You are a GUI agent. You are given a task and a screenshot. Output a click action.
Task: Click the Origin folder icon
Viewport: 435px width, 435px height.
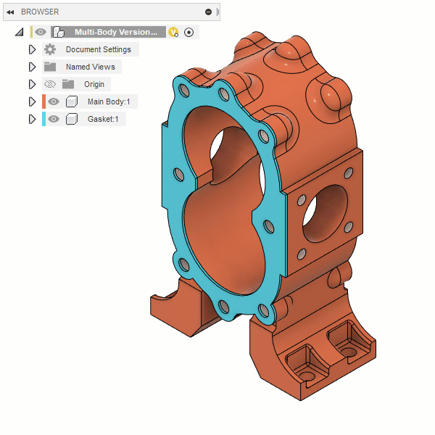[x=68, y=84]
